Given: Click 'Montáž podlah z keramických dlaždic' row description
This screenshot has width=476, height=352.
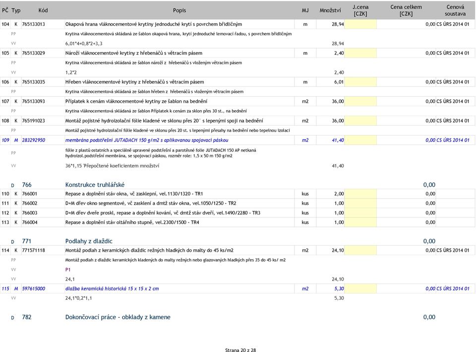Looking at the screenshot, I should pos(149,250).
